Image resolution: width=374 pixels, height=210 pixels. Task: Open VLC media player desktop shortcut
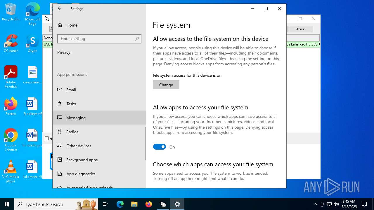coord(11,171)
